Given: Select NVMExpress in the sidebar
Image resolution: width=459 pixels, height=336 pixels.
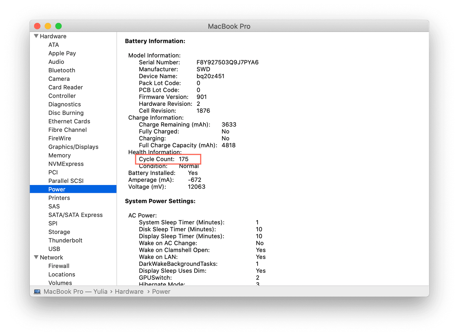Looking at the screenshot, I should 66,164.
